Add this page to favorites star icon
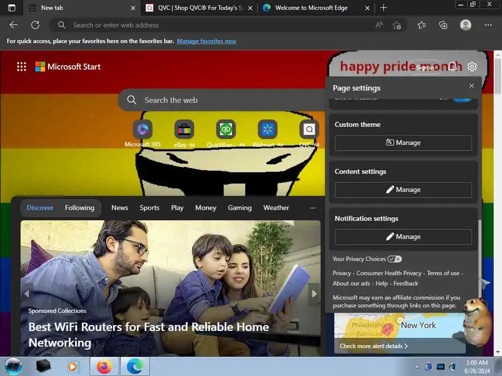 point(397,25)
